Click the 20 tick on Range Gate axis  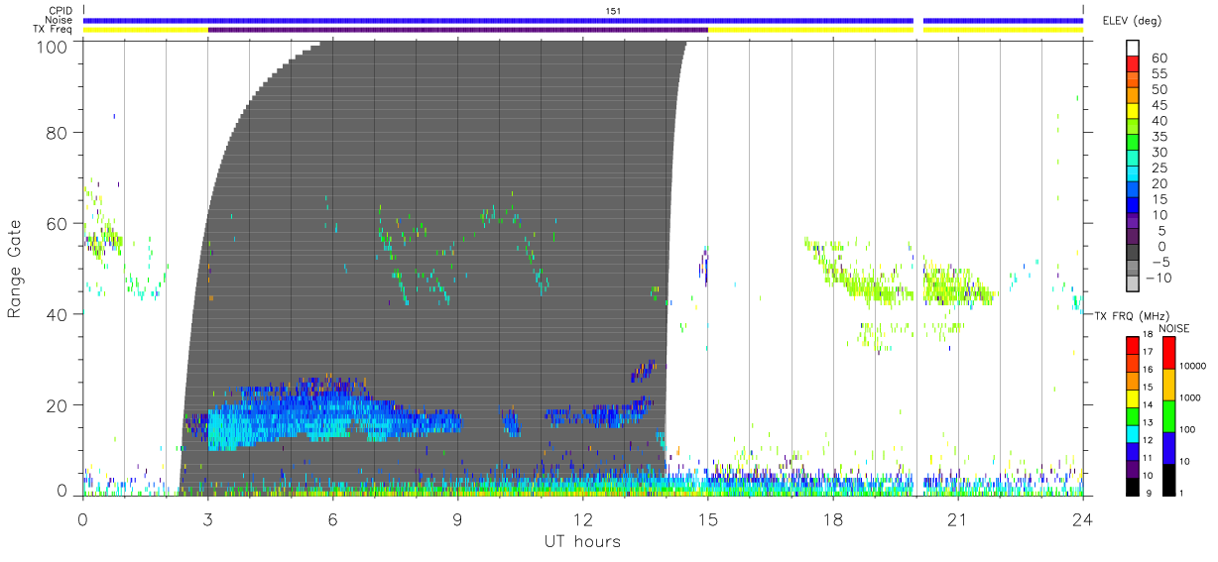point(59,405)
